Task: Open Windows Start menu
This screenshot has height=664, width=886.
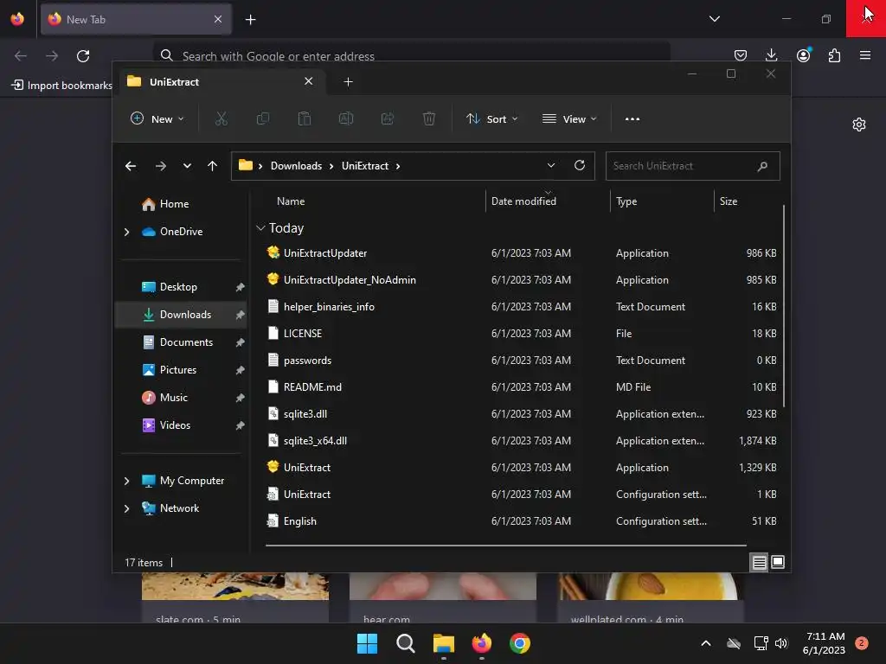Action: coord(367,643)
